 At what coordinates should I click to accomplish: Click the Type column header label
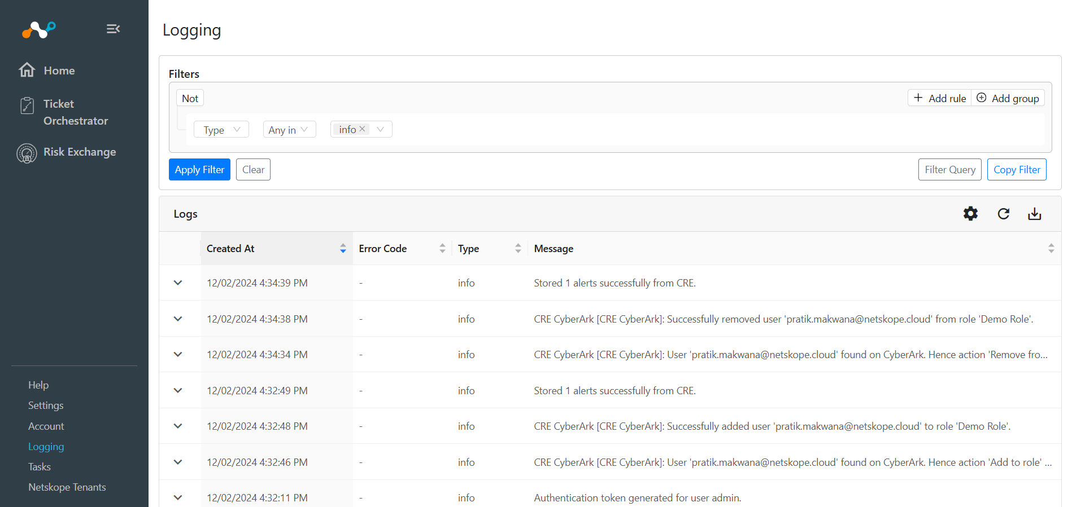click(468, 249)
